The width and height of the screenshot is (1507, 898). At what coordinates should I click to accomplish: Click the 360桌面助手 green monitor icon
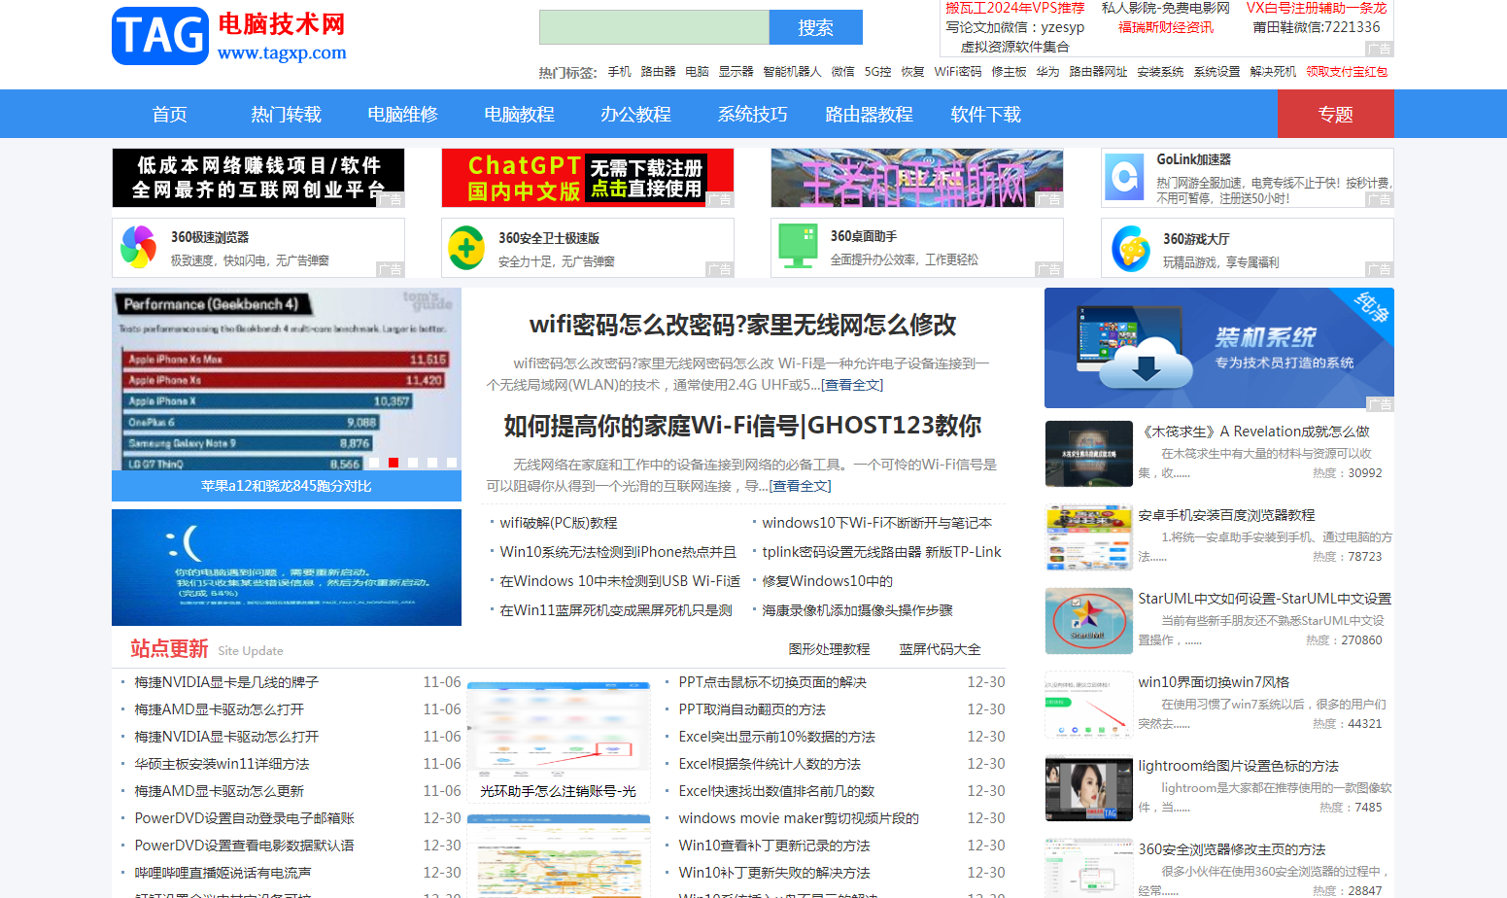[798, 247]
